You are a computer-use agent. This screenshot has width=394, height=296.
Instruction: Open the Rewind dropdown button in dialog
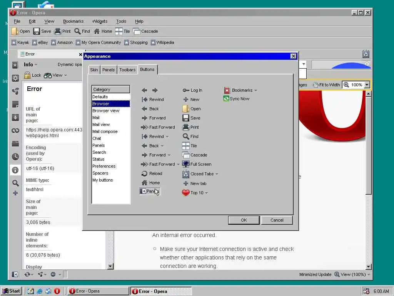pyautogui.click(x=155, y=136)
